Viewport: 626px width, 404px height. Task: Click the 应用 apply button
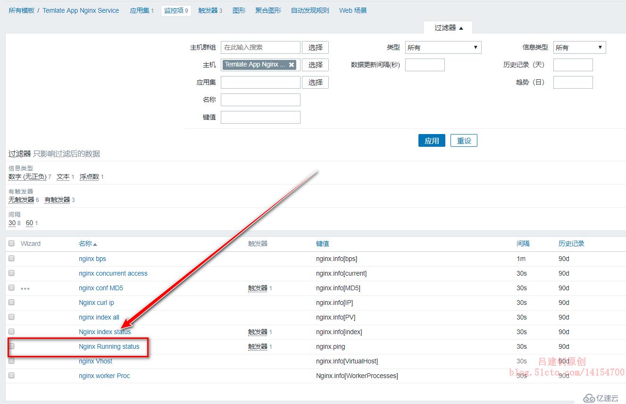pos(432,141)
